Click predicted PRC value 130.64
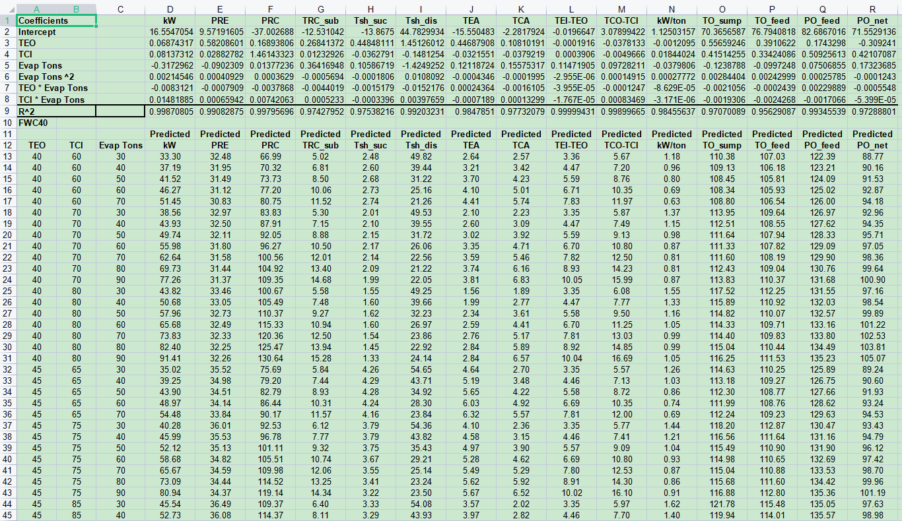Screen dimensions: 902x521 pyautogui.click(x=270, y=358)
